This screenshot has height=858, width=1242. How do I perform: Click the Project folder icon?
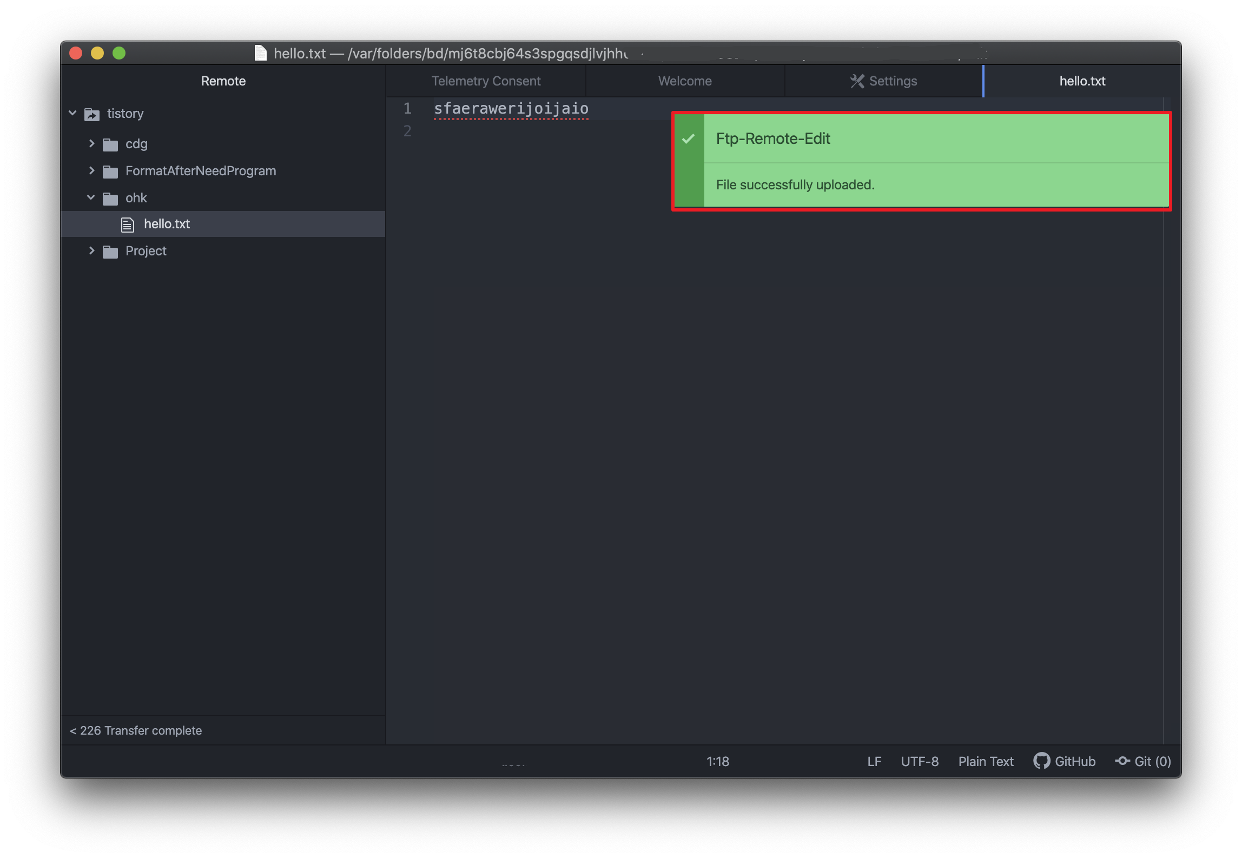point(110,252)
